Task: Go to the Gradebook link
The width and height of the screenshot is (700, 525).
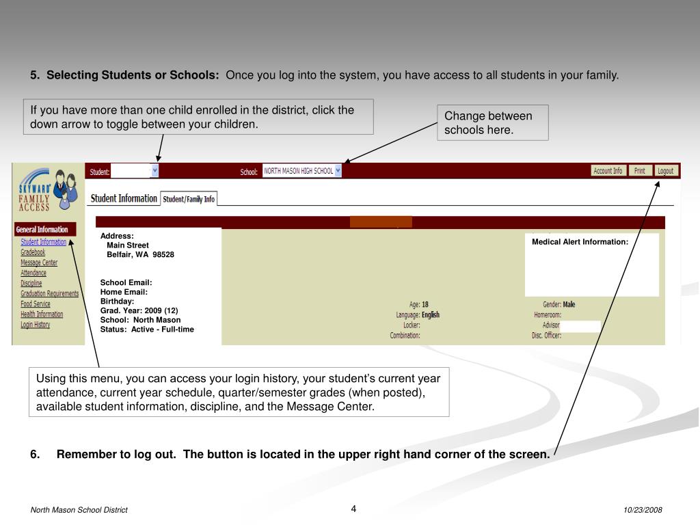Action: click(x=33, y=252)
